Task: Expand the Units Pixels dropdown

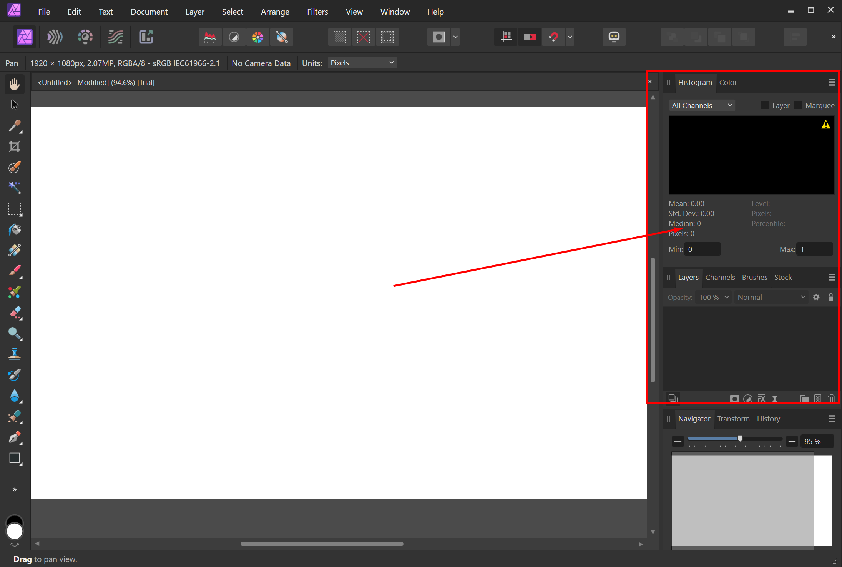Action: point(362,63)
